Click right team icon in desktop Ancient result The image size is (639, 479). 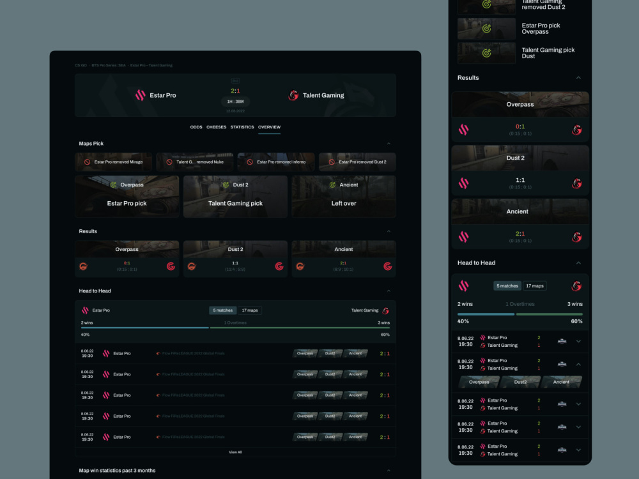(x=388, y=266)
